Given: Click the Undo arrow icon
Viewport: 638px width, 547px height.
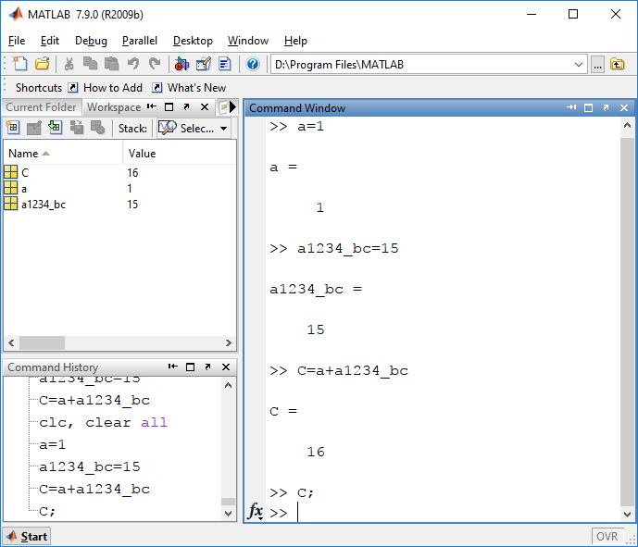Looking at the screenshot, I should [132, 64].
